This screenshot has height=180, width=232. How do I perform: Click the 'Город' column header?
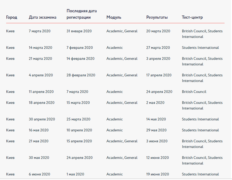[x=11, y=17]
